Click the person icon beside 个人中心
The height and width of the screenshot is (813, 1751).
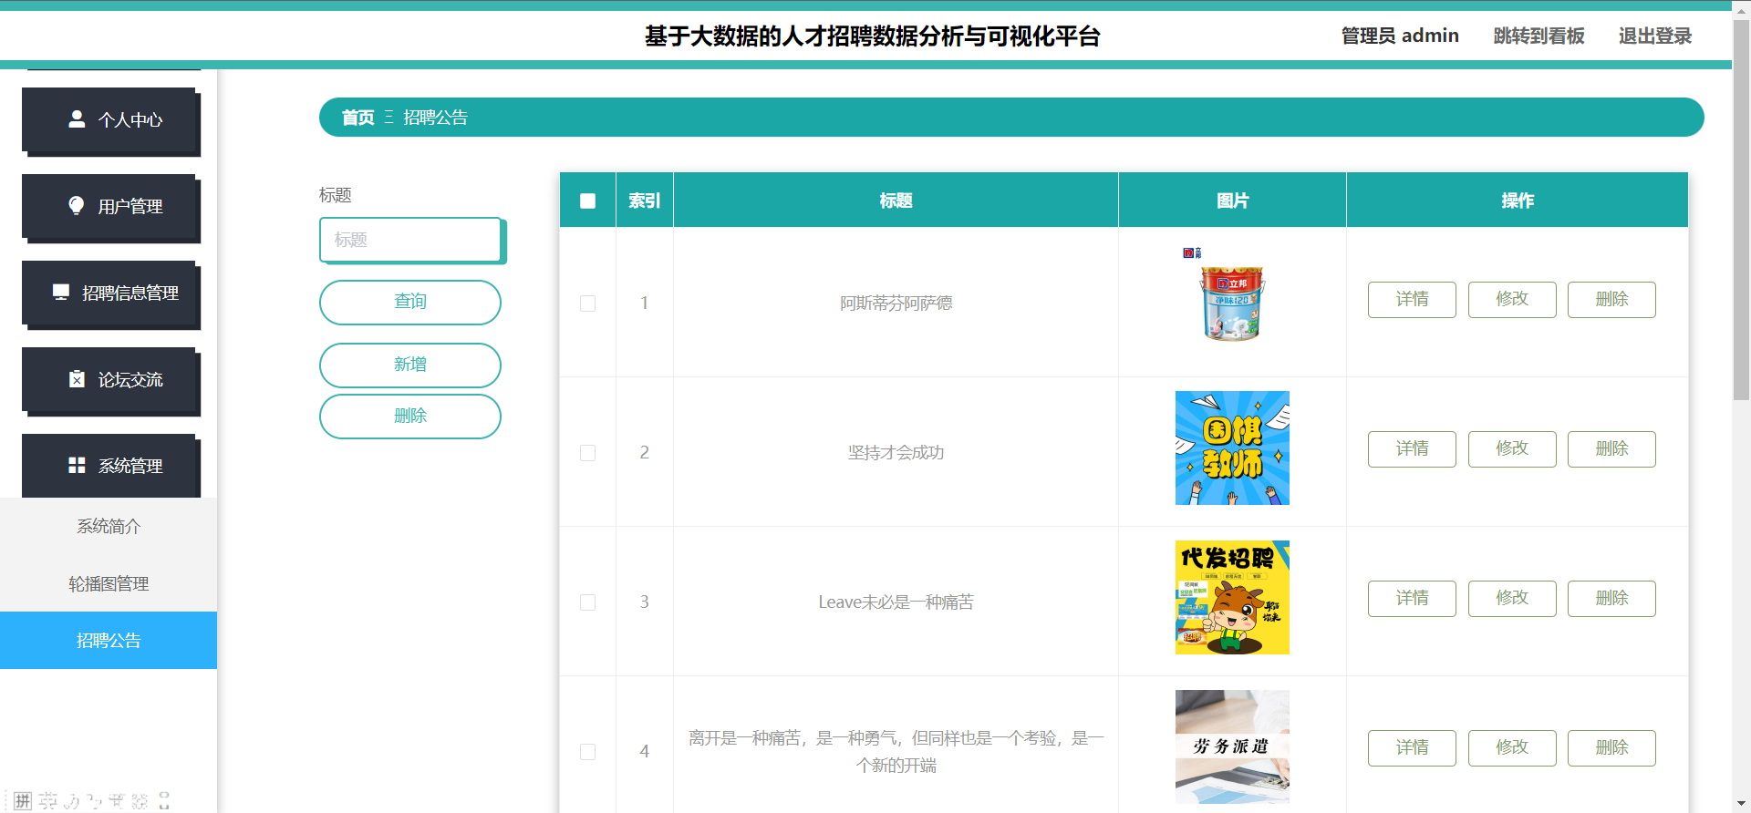click(x=77, y=119)
